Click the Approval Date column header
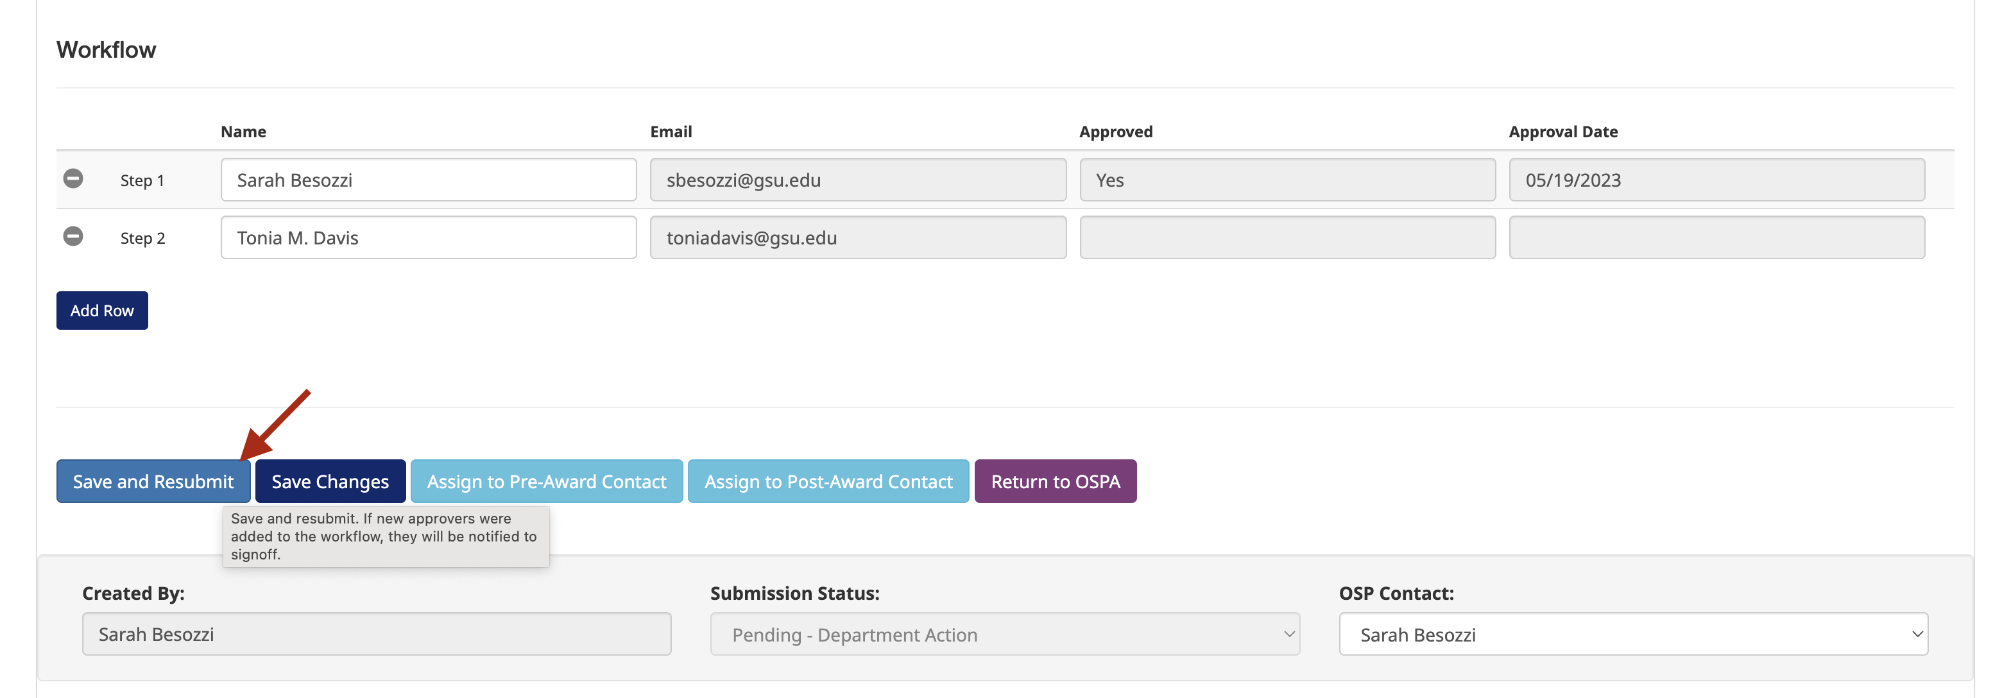The image size is (2011, 698). pyautogui.click(x=1563, y=132)
